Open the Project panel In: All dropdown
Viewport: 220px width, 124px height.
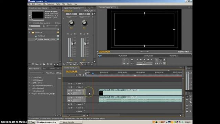52,26
